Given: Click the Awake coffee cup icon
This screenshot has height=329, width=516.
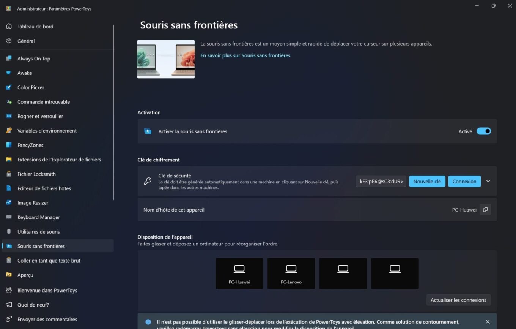Looking at the screenshot, I should click(9, 73).
